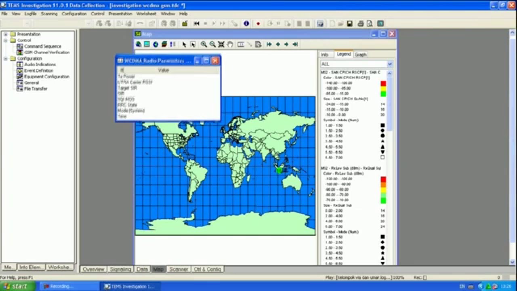Click the blue circle icon on Map toolbar
The image size is (517, 291).
coord(156,44)
